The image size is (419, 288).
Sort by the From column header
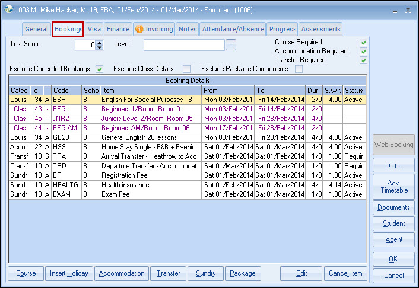(228, 91)
